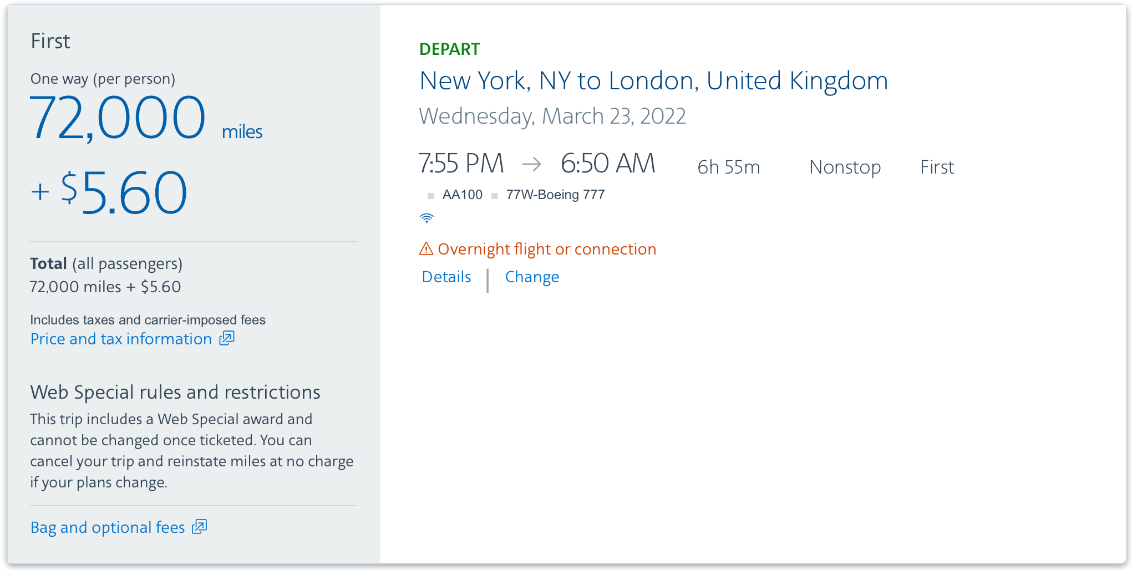Image resolution: width=1132 pixels, height=570 pixels.
Task: Click the overnight flight warning triangle icon
Action: click(425, 249)
